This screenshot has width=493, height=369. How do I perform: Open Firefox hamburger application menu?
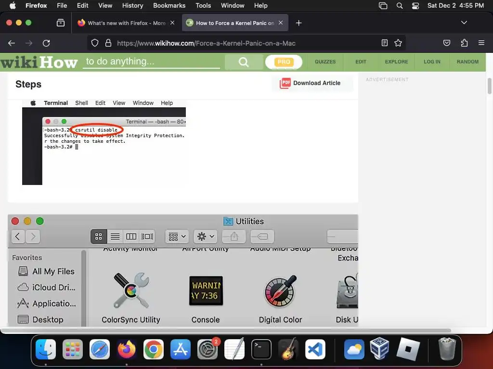pyautogui.click(x=481, y=43)
